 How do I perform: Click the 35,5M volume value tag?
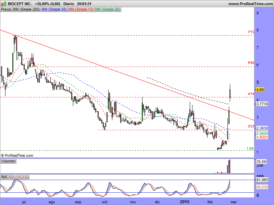tap(261, 162)
